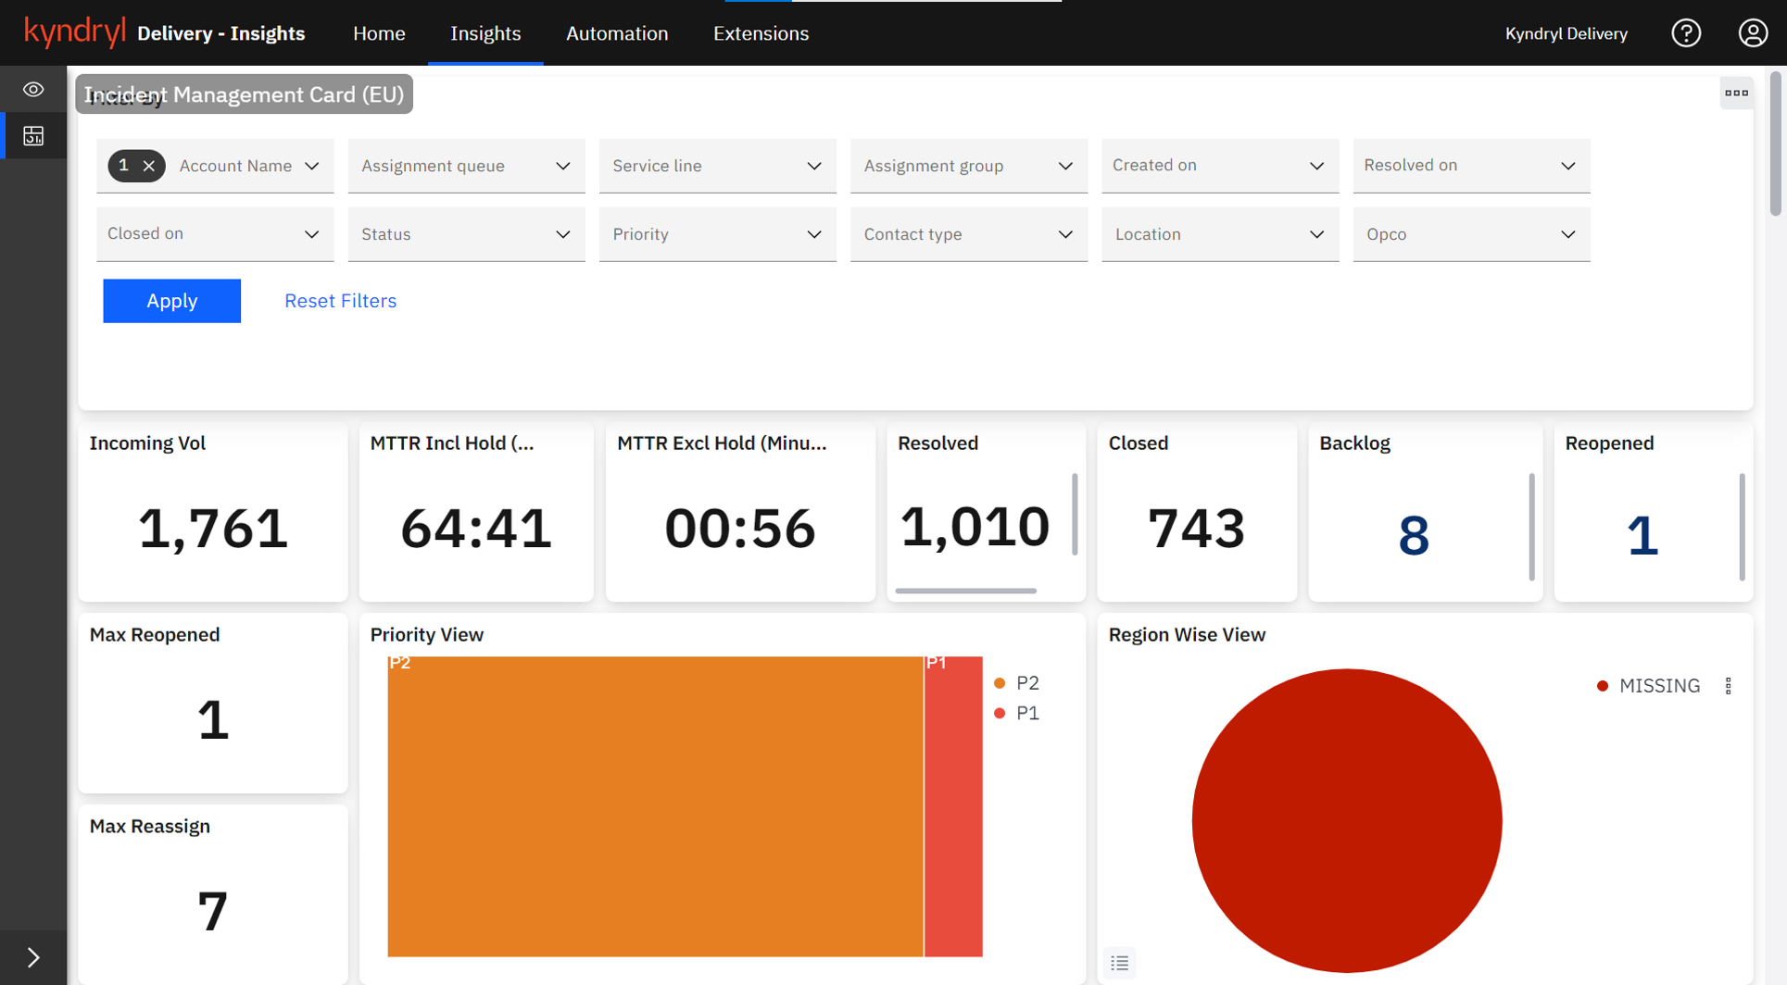Expand the Contact type dropdown
The height and width of the screenshot is (985, 1787).
tap(968, 234)
